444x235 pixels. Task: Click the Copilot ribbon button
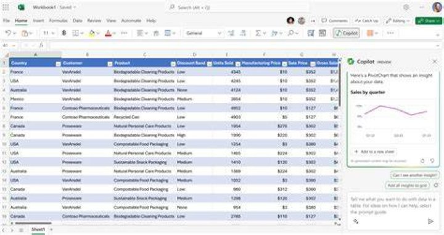347,33
